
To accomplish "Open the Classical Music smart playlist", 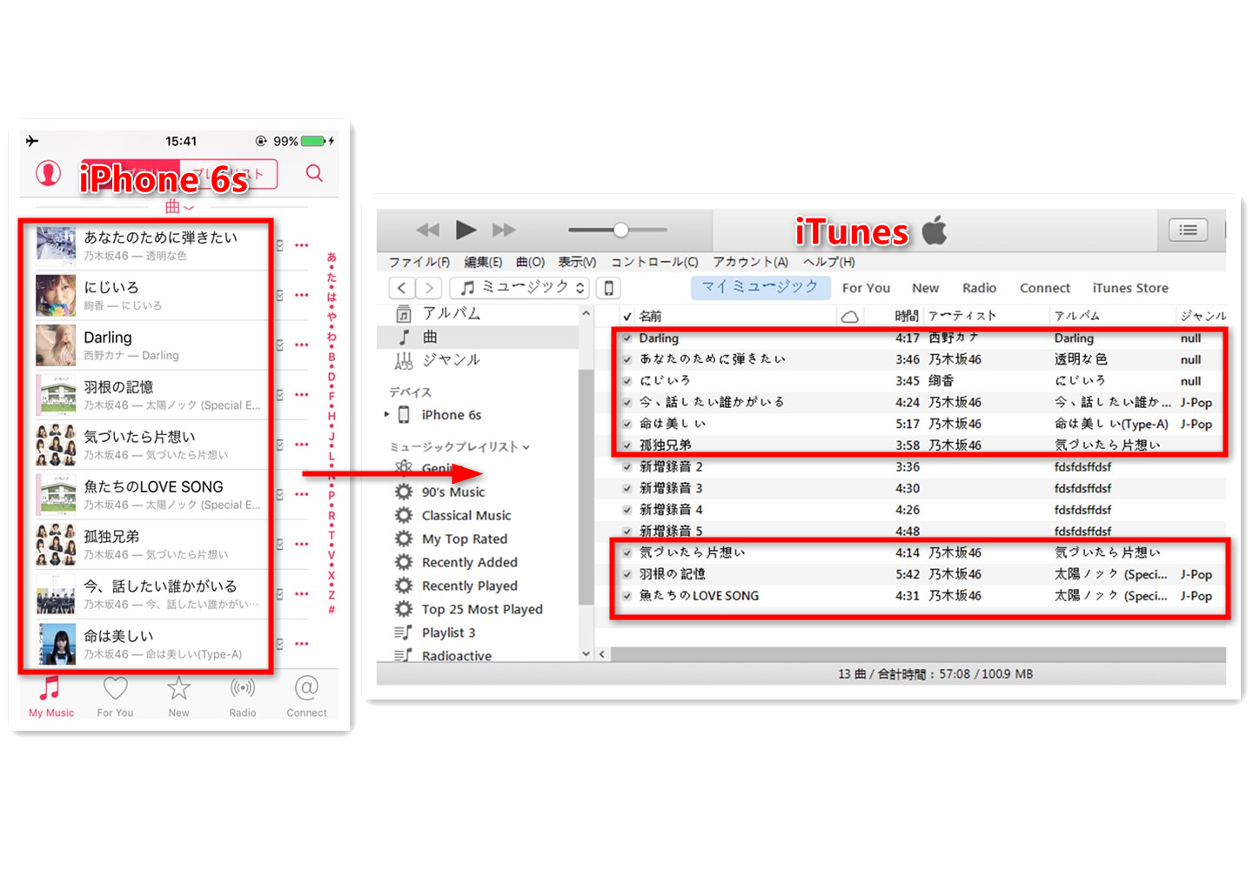I will (466, 515).
